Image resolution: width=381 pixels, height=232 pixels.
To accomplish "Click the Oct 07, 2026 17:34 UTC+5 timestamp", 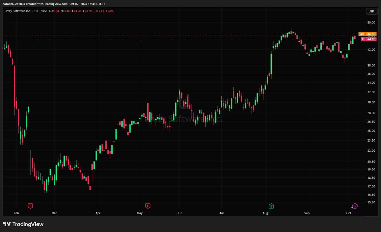I will [87, 3].
